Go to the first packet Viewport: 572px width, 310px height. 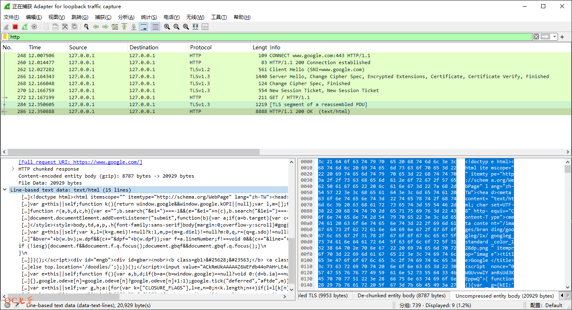tap(124, 27)
